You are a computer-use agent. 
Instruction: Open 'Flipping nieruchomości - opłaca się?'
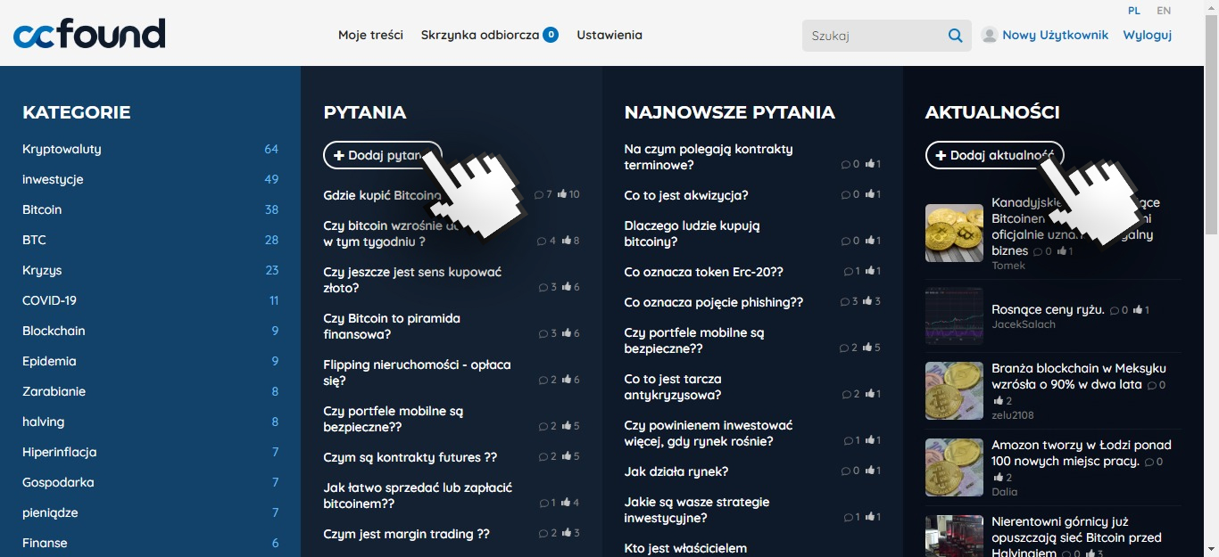(x=417, y=373)
